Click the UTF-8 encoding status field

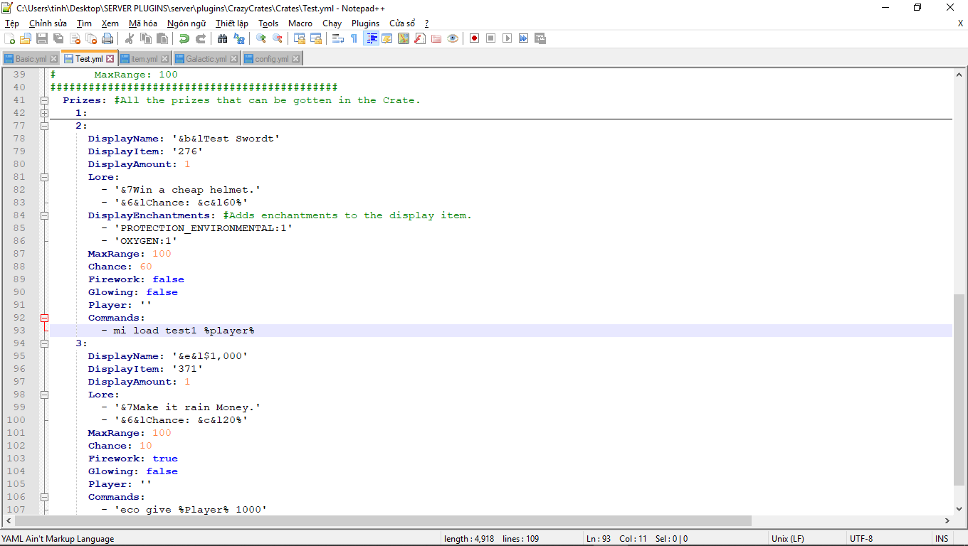click(861, 539)
